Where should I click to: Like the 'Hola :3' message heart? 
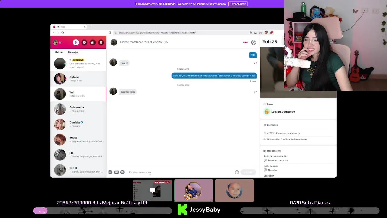[255, 63]
